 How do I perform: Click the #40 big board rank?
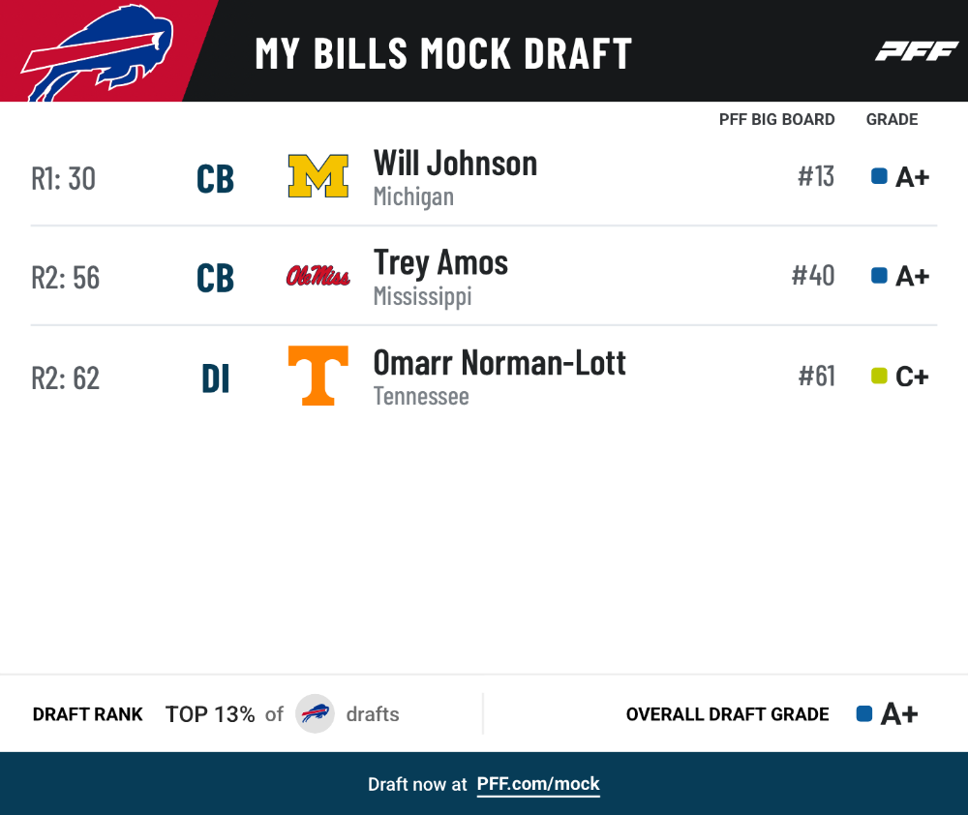[813, 275]
